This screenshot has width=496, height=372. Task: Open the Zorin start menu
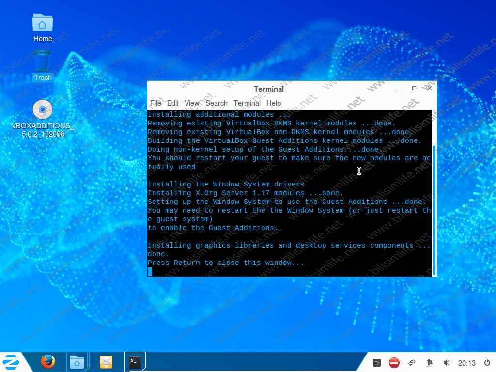pyautogui.click(x=11, y=362)
